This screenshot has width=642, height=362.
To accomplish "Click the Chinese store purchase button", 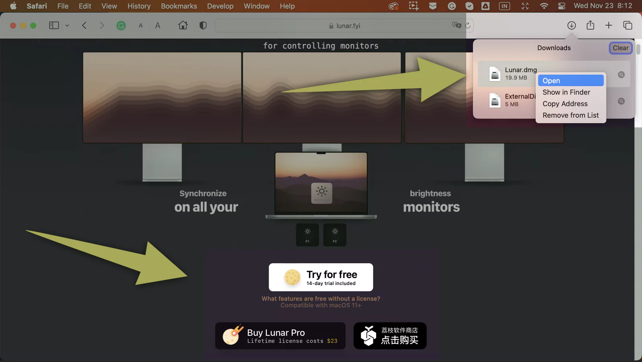I will coord(390,336).
